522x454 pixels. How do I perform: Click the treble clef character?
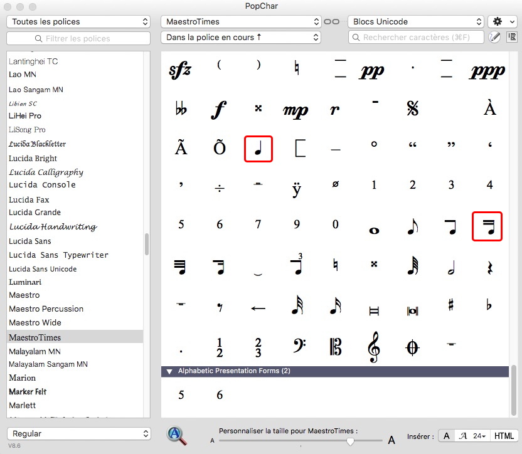point(374,346)
